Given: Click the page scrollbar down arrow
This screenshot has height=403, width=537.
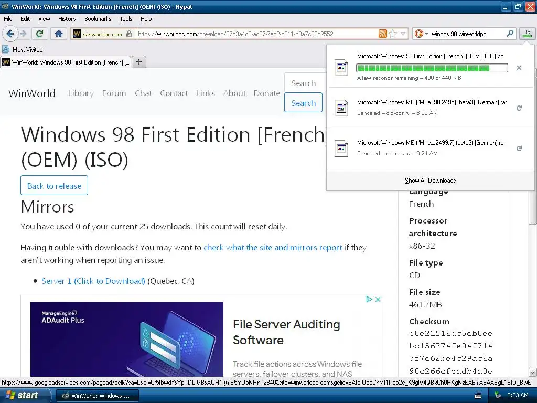Looking at the screenshot, I should click(532, 372).
